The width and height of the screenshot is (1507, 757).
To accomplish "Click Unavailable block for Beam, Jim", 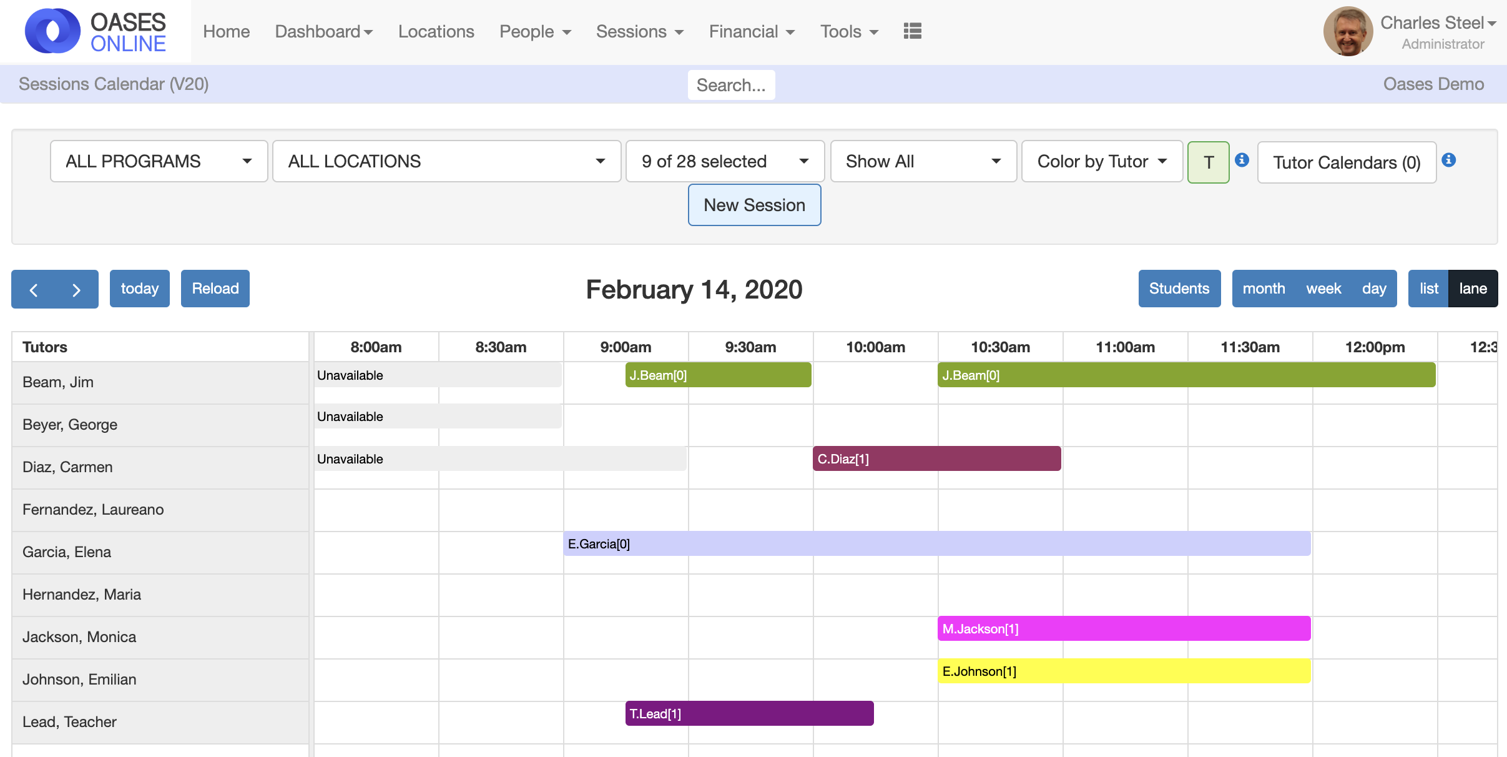I will tap(438, 375).
